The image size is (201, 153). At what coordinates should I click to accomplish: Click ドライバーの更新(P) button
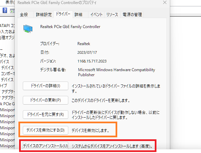point(46,100)
